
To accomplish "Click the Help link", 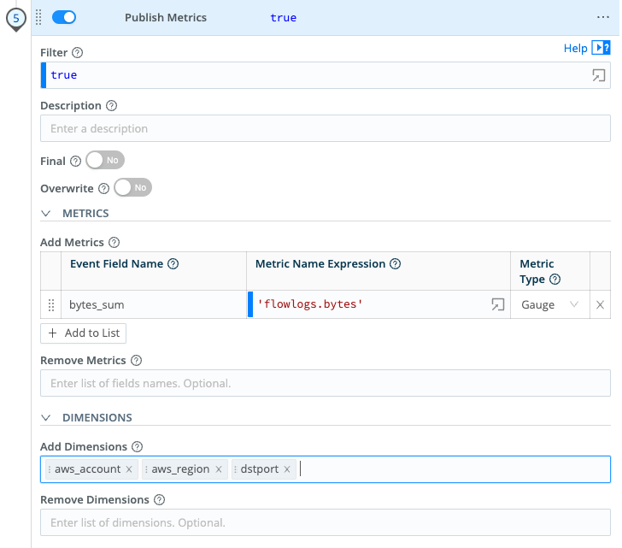I will 575,48.
